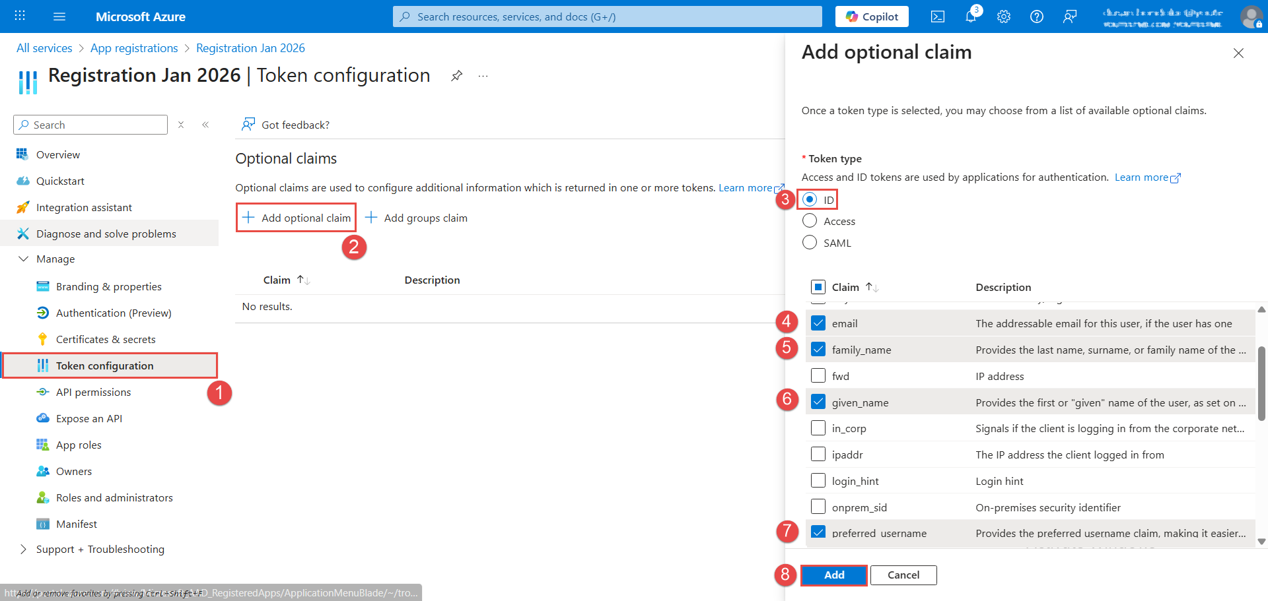Collapse the left sidebar with double chevron
1268x601 pixels.
(205, 125)
